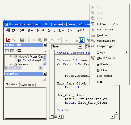Click project tree right scroll arrow
Viewport: 131px width, 125px height.
click(x=40, y=68)
